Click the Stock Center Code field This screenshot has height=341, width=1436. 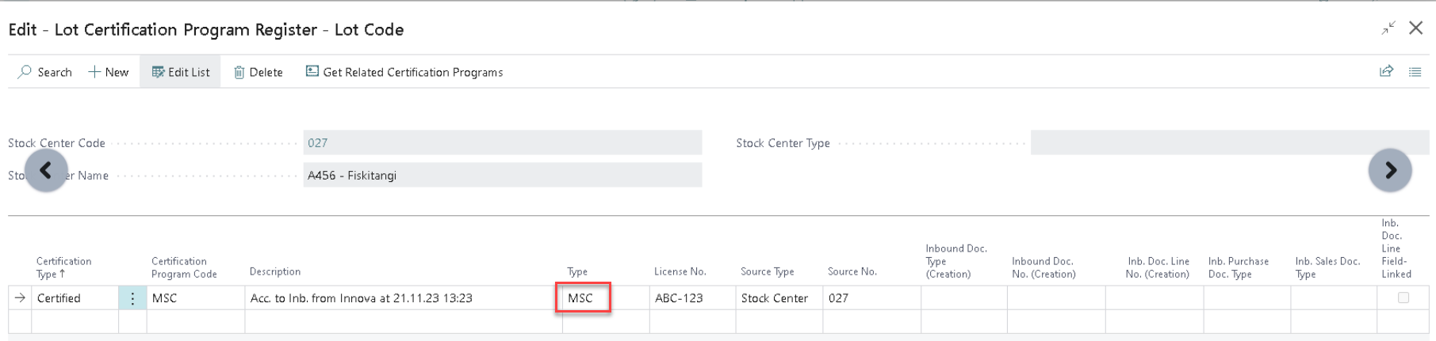[x=502, y=143]
